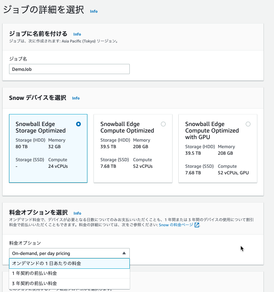Viewport: 274px width, 292px height.
Task: Open the Snow の料金ページ link
Action: pyautogui.click(x=176, y=225)
